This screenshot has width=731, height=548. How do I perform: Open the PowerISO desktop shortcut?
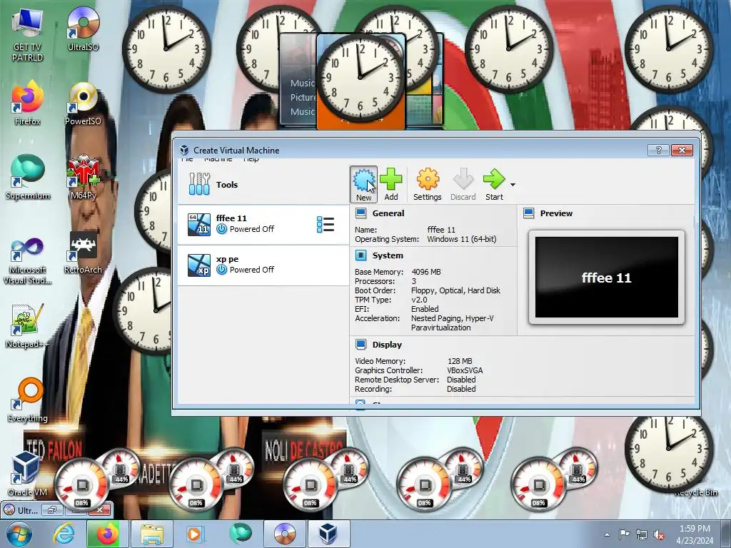[83, 103]
